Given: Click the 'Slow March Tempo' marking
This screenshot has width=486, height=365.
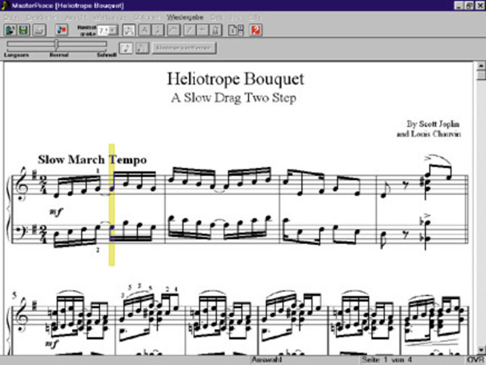Looking at the screenshot, I should coord(92,160).
